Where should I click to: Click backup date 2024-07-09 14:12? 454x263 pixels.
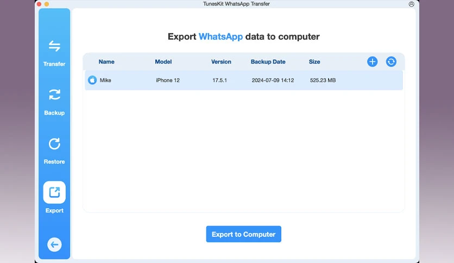(273, 80)
